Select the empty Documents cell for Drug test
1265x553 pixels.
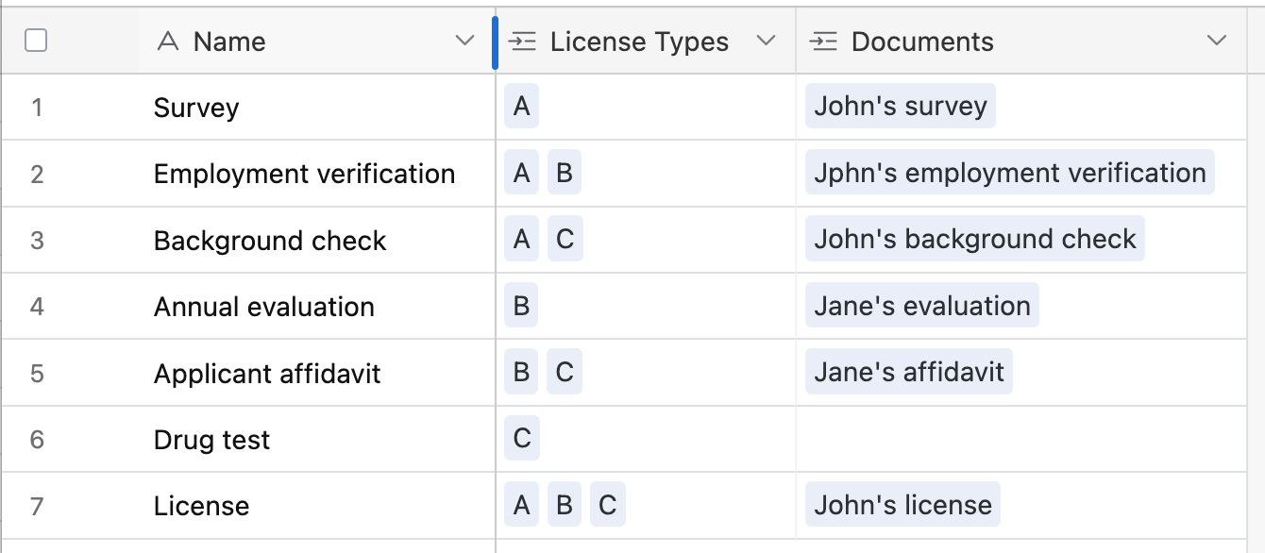click(1020, 440)
